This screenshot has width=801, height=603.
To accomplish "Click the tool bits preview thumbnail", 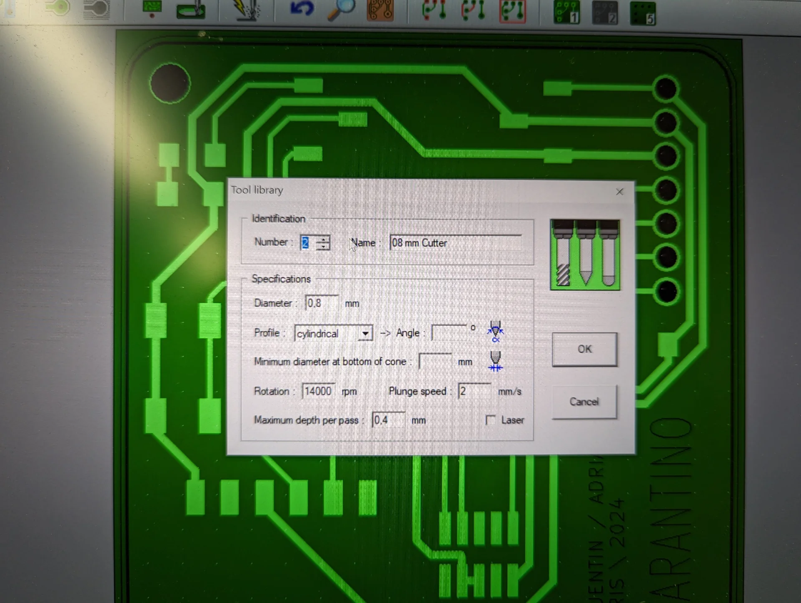I will 585,254.
